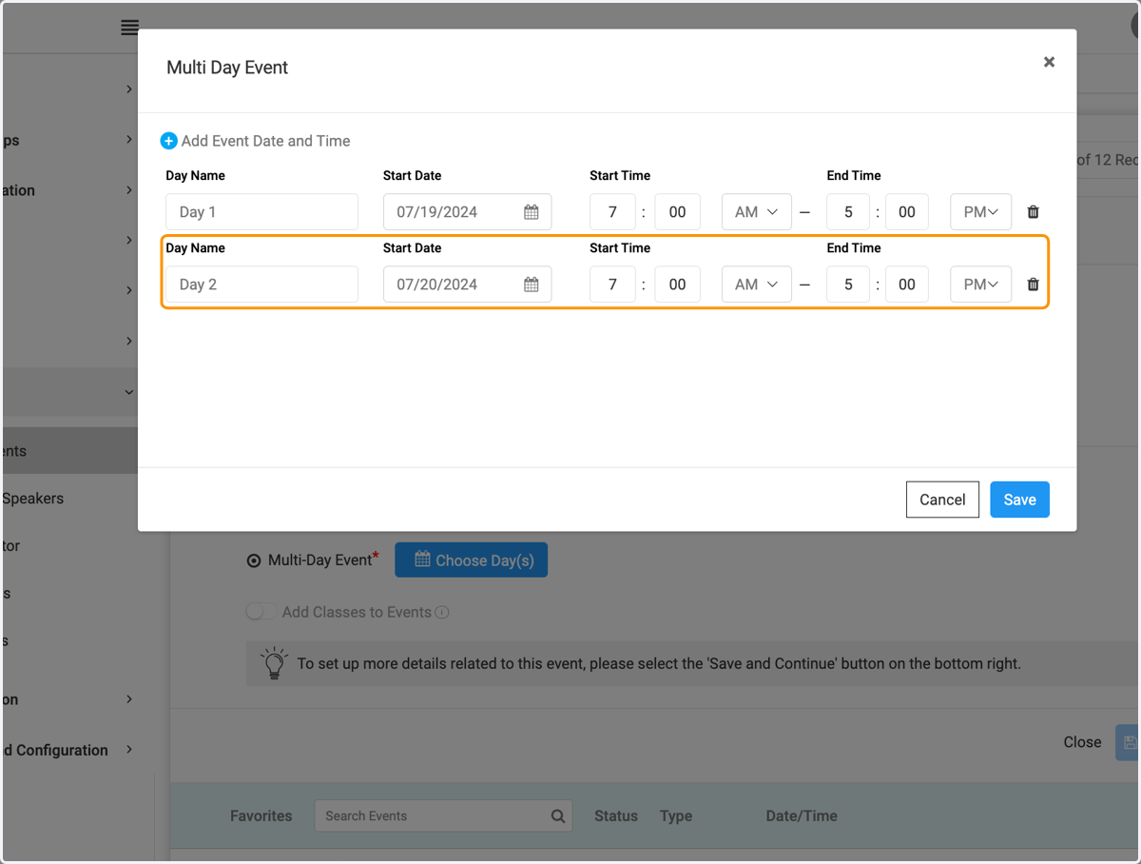Save the multi day event
This screenshot has width=1141, height=864.
(x=1019, y=500)
